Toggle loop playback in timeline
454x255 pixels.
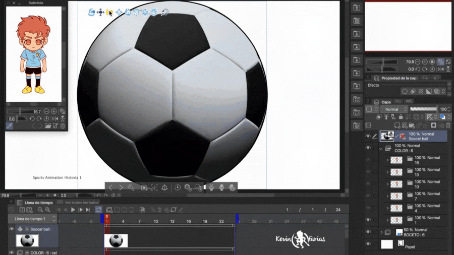coord(98,210)
